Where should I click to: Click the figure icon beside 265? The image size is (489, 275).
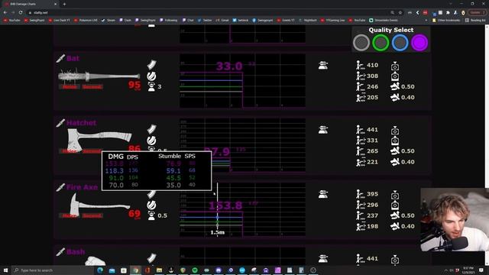coord(360,151)
